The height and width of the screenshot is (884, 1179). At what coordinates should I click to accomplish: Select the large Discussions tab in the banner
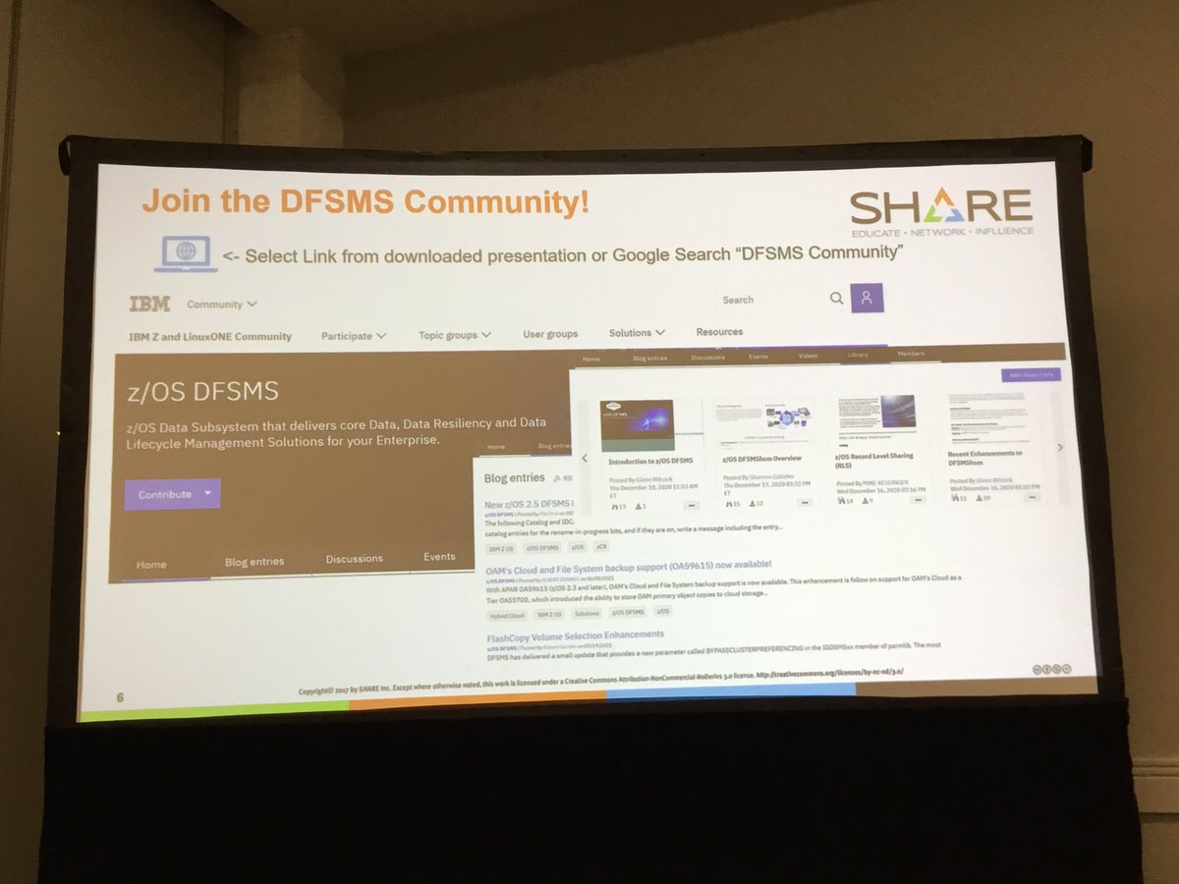pyautogui.click(x=355, y=559)
